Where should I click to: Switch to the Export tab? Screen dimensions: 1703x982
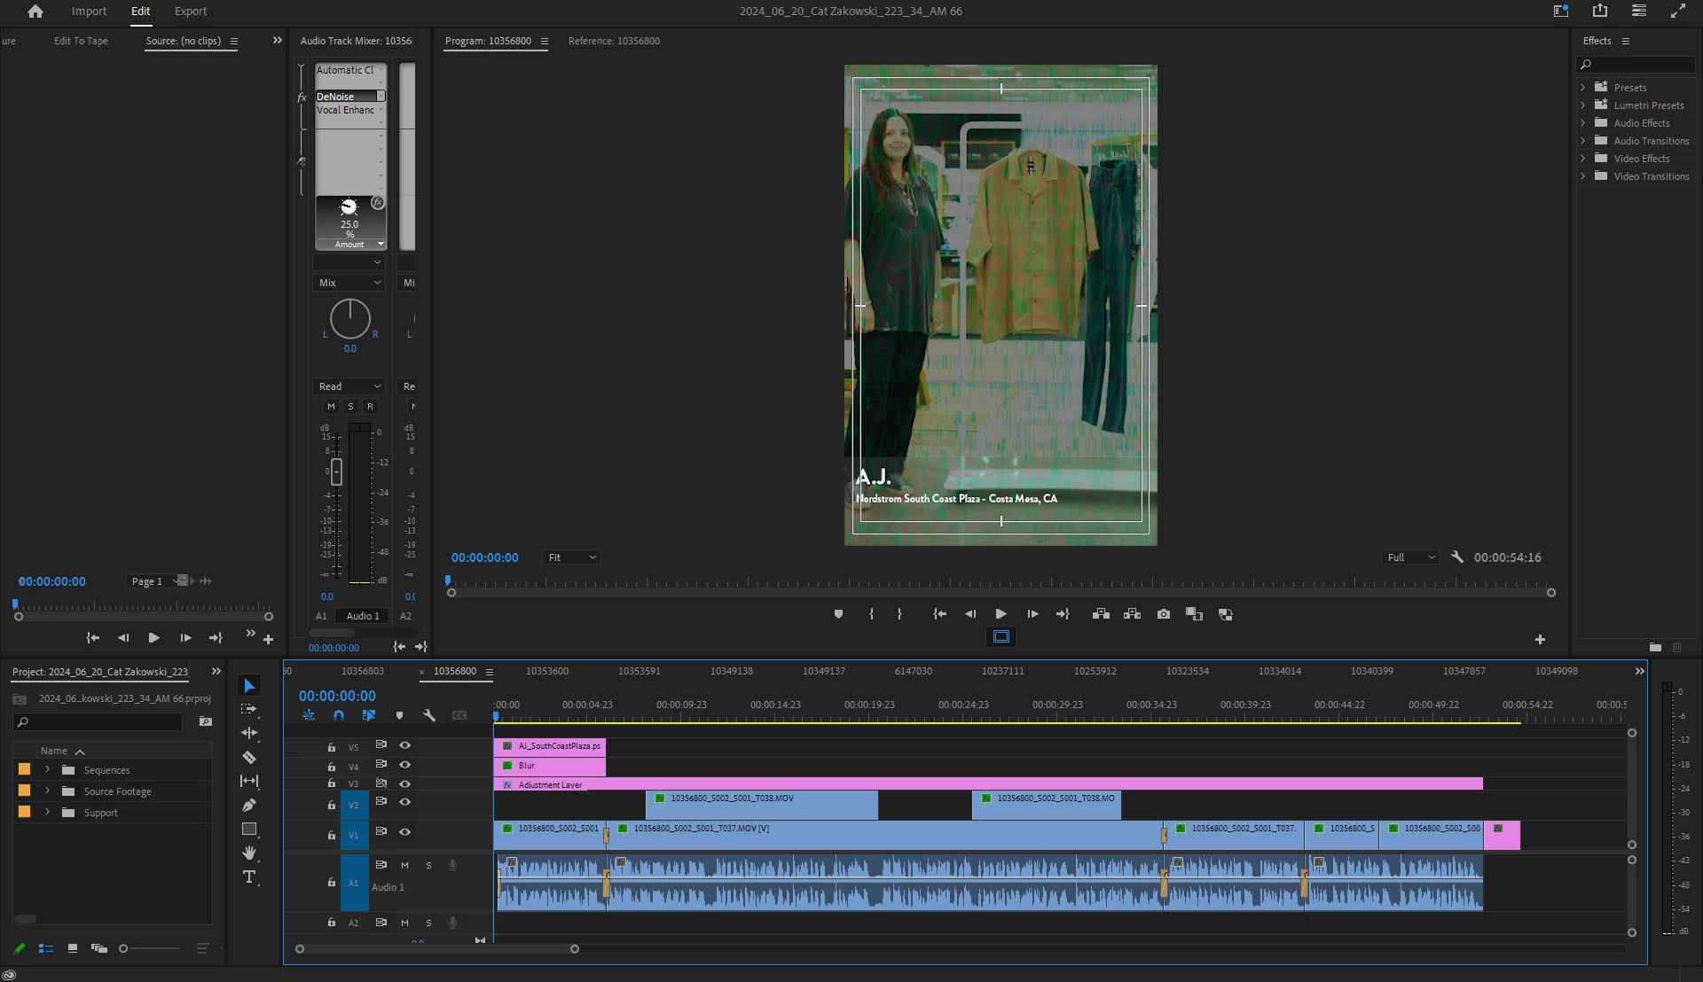pos(190,12)
